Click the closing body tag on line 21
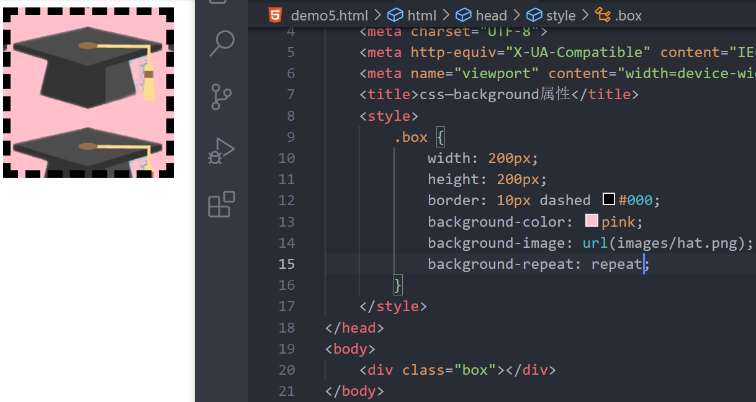The height and width of the screenshot is (402, 756). (354, 391)
